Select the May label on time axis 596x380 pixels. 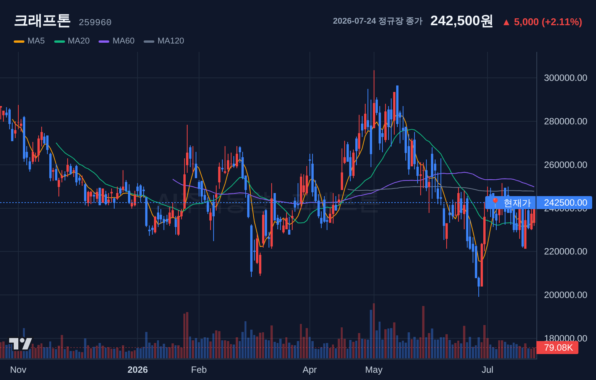point(374,370)
